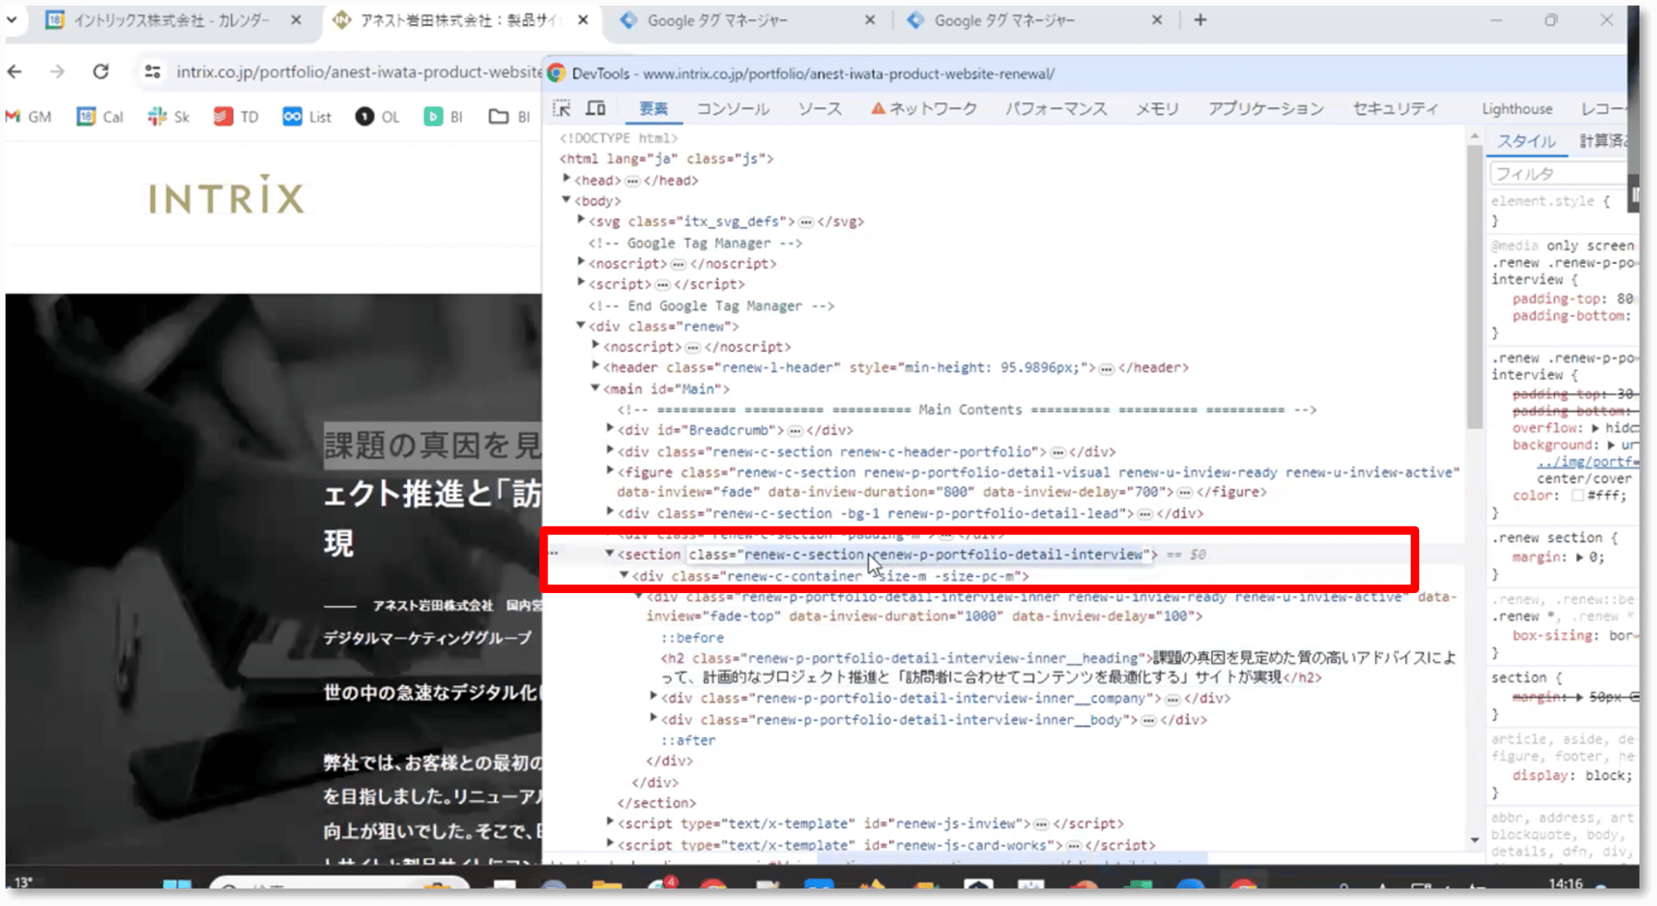Click the browser forward arrow
Image resolution: width=1657 pixels, height=906 pixels.
coord(56,72)
